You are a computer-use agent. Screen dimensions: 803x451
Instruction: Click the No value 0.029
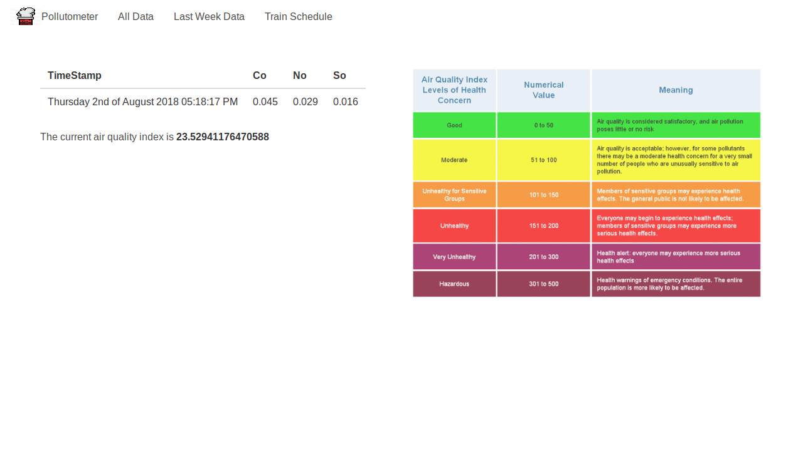click(x=306, y=101)
